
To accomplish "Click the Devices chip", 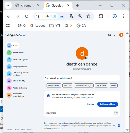I will click(68, 85).
